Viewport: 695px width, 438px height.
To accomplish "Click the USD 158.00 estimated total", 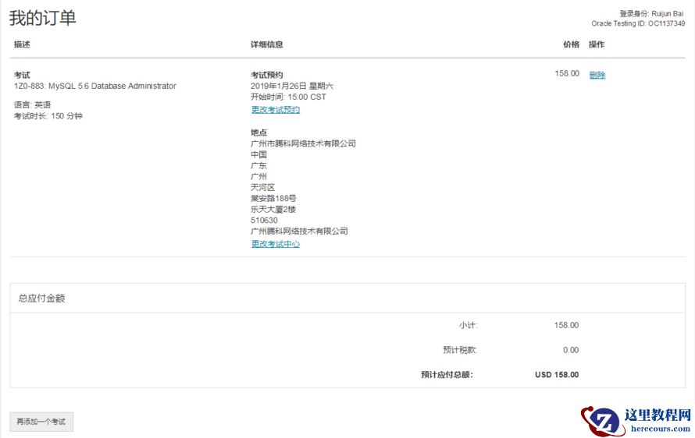I will pos(557,375).
